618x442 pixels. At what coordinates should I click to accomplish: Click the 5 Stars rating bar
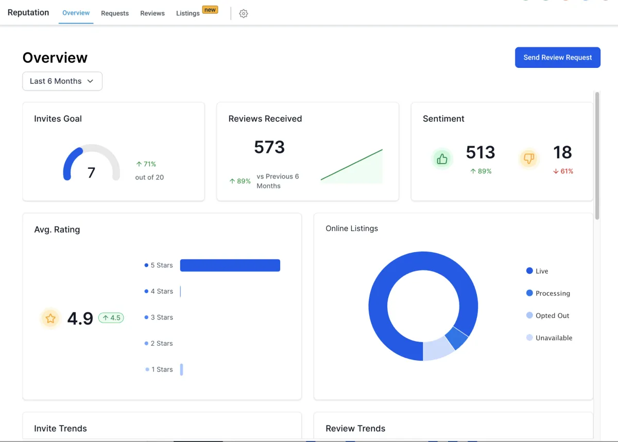[x=230, y=266]
